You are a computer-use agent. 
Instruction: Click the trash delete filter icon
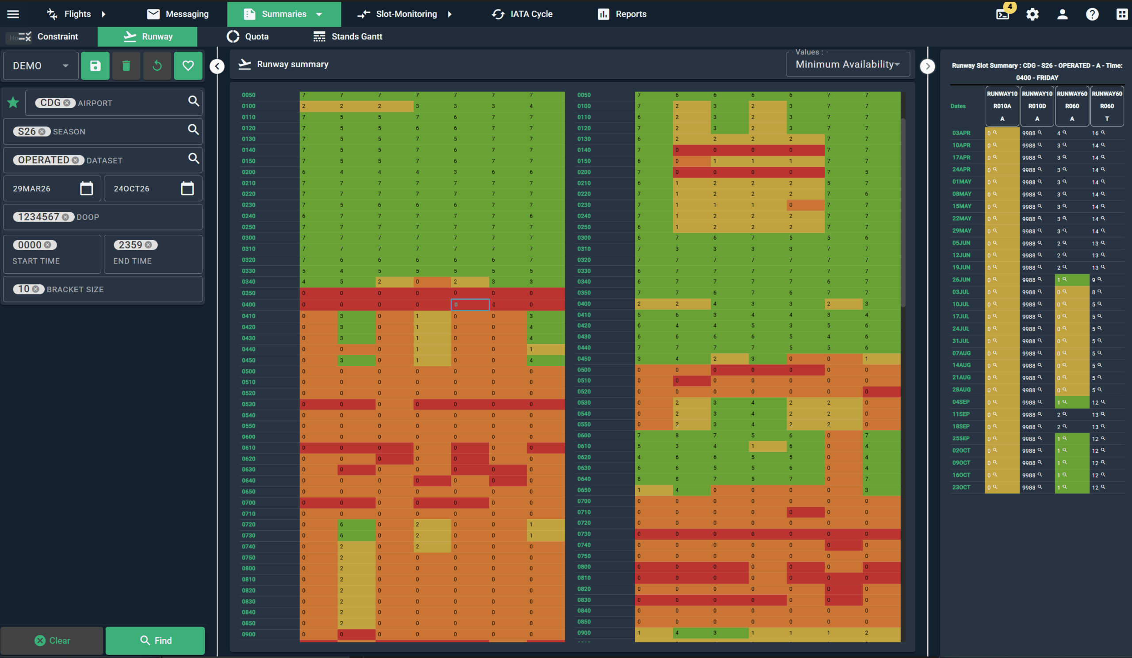point(126,66)
